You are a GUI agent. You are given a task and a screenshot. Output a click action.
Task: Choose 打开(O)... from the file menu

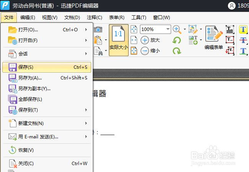pos(47,29)
